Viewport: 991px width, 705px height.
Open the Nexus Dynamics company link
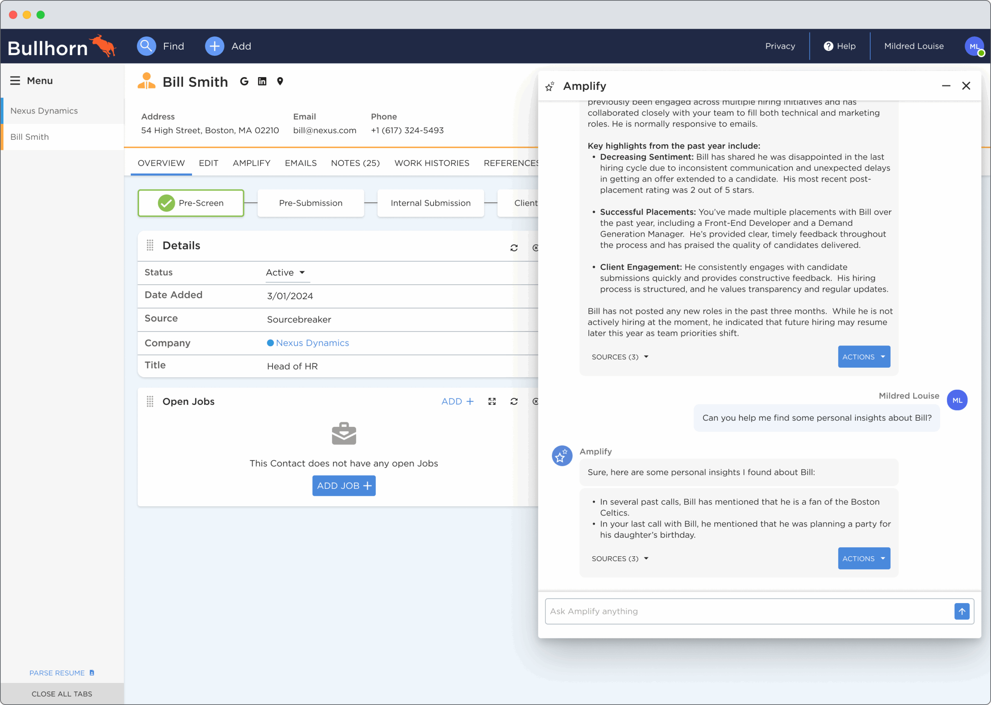click(312, 342)
